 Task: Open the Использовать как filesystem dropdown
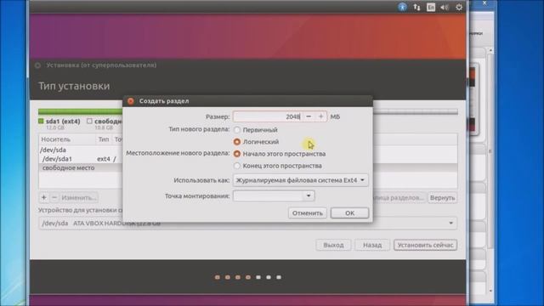(x=300, y=180)
